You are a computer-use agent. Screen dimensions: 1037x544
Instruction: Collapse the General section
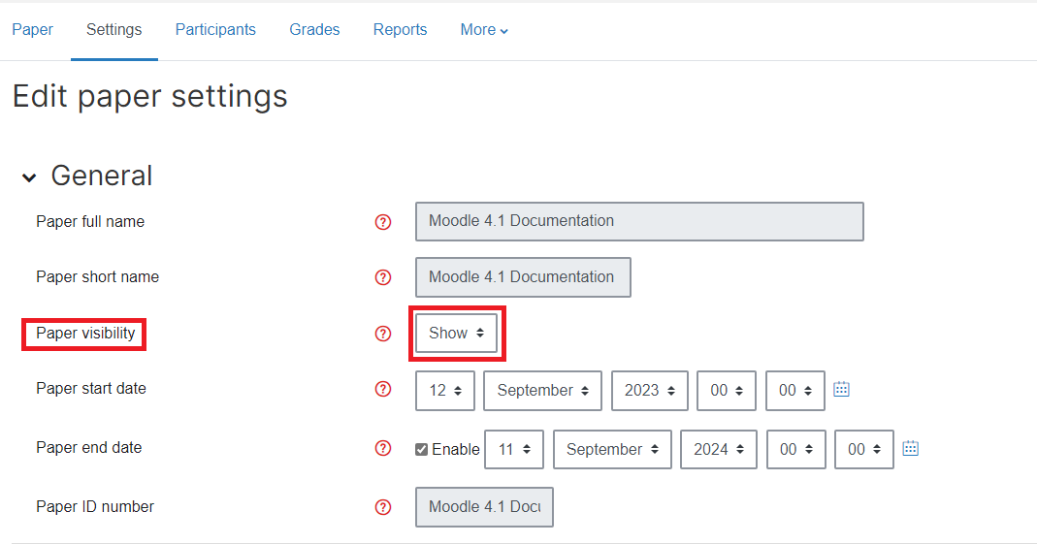[x=29, y=177]
